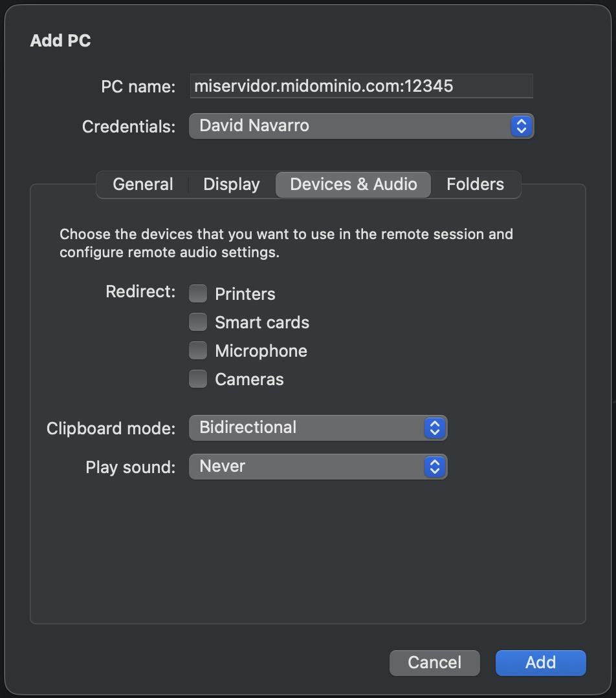Switch to the General tab
616x698 pixels.
pyautogui.click(x=142, y=184)
